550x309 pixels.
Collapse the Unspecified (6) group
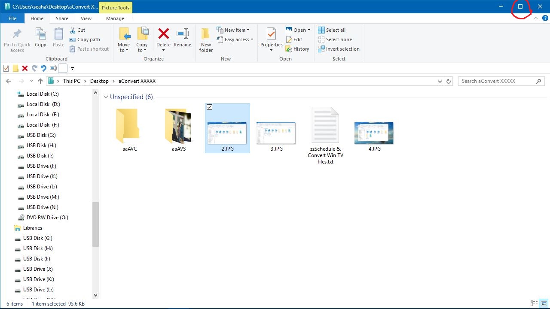point(106,97)
